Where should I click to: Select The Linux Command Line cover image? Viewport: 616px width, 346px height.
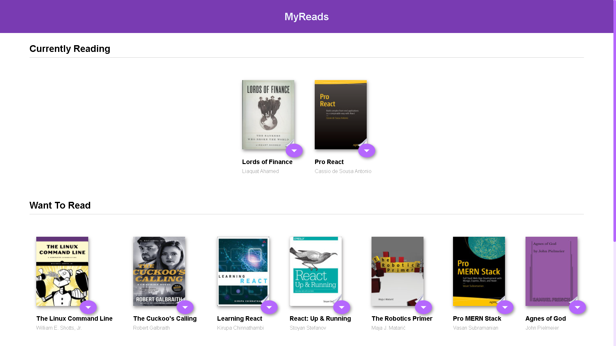pos(62,271)
